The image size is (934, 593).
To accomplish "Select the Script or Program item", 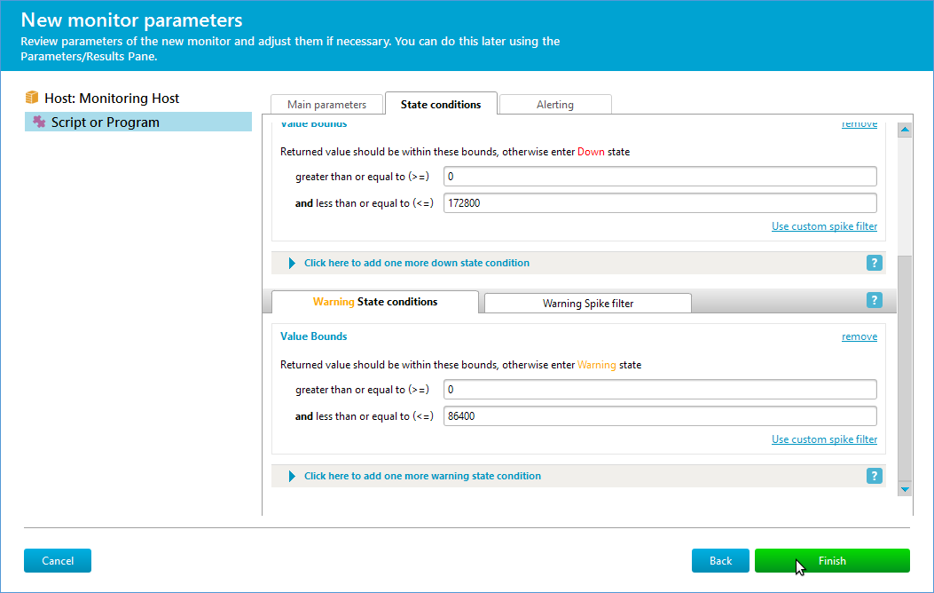I will coord(138,122).
